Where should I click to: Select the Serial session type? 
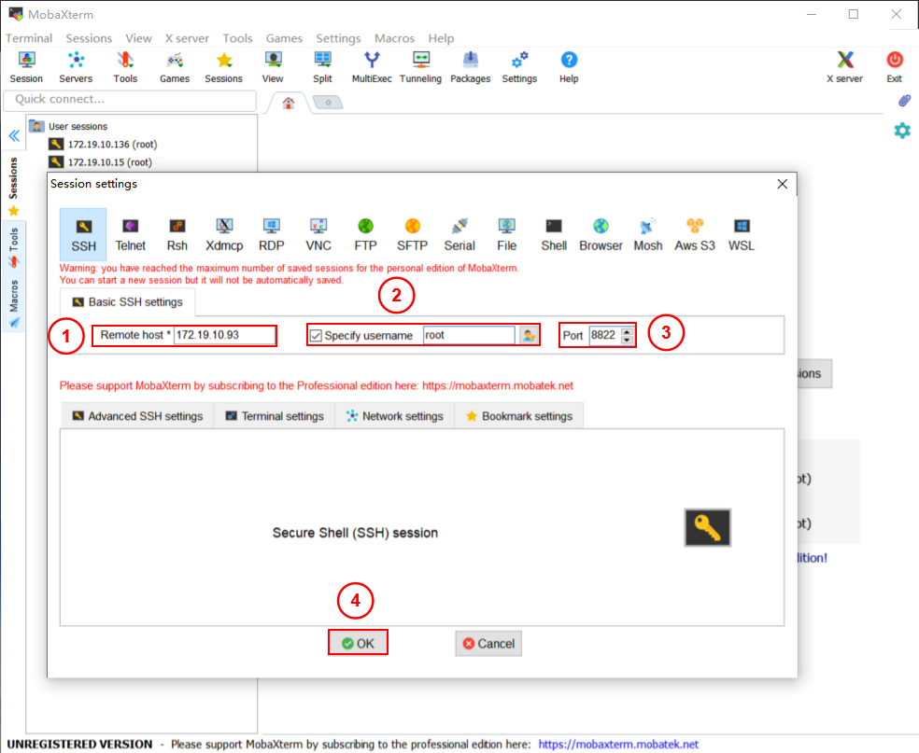[459, 234]
